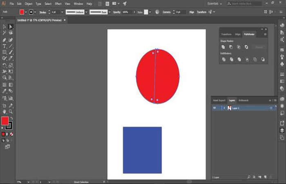The image size is (286, 184).
Task: Open the Uniform width profile dropdown
Action: click(87, 12)
